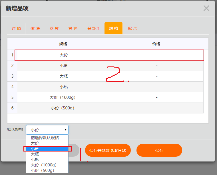Viewport: 217px width, 175px height.
Task: Click the active 规格 tab
Action: coord(113,28)
